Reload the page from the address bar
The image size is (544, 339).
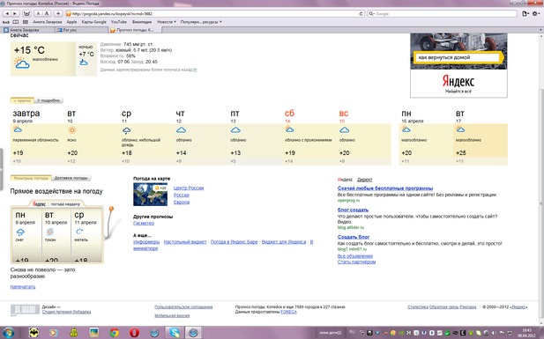point(361,14)
